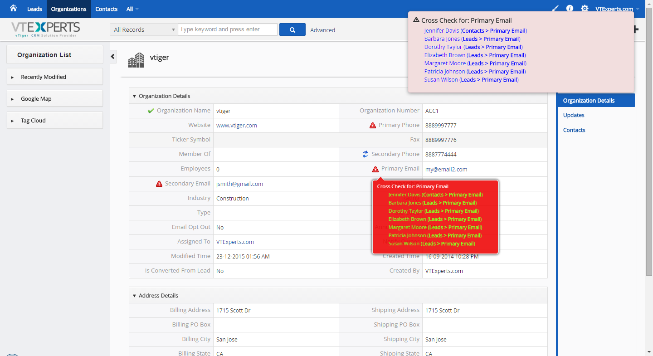Select Updates tab on right
This screenshot has height=356, width=653.
[574, 115]
